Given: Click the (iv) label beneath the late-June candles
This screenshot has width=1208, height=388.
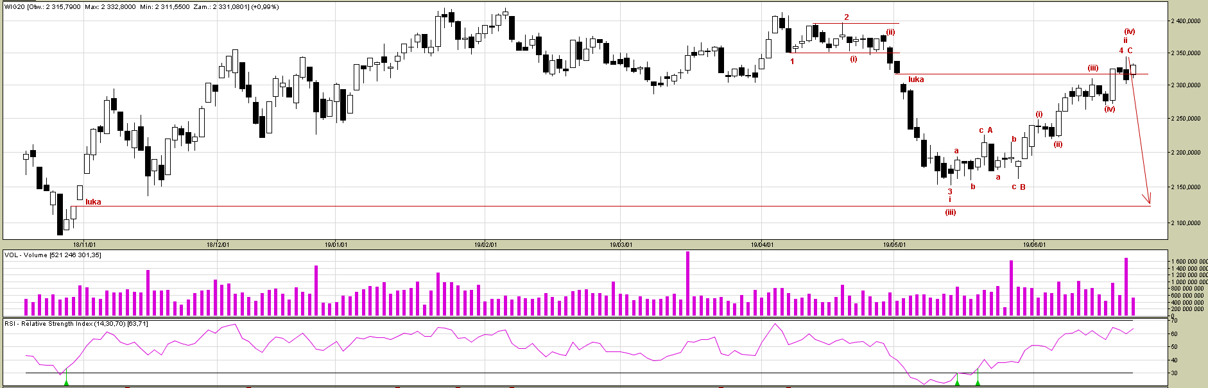Looking at the screenshot, I should [1110, 109].
